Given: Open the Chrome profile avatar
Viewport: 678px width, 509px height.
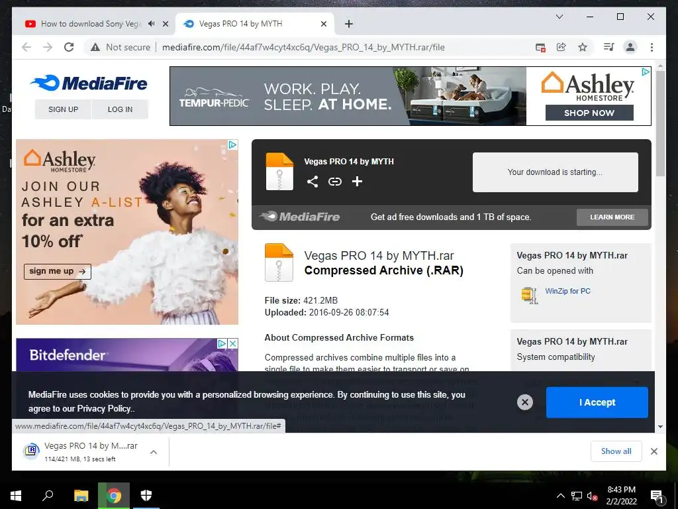Looking at the screenshot, I should click(x=630, y=47).
